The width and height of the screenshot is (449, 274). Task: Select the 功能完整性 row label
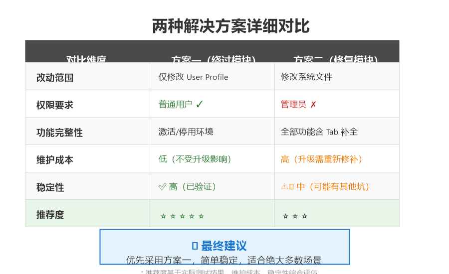coord(59,133)
